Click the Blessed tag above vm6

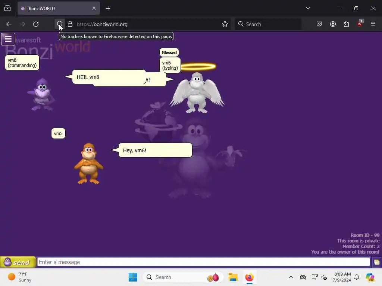(x=169, y=52)
